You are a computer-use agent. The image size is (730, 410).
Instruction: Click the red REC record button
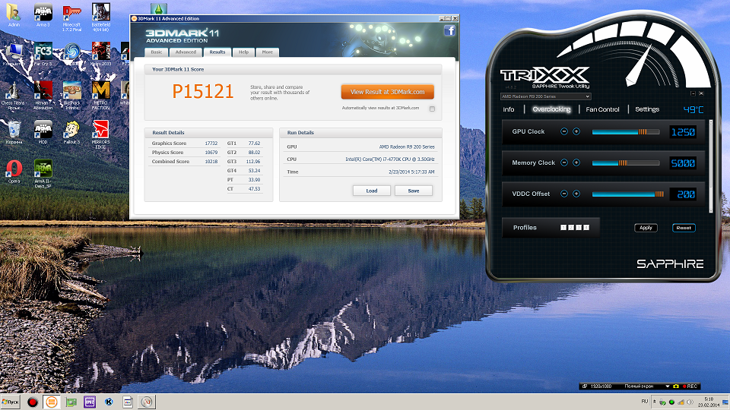690,386
